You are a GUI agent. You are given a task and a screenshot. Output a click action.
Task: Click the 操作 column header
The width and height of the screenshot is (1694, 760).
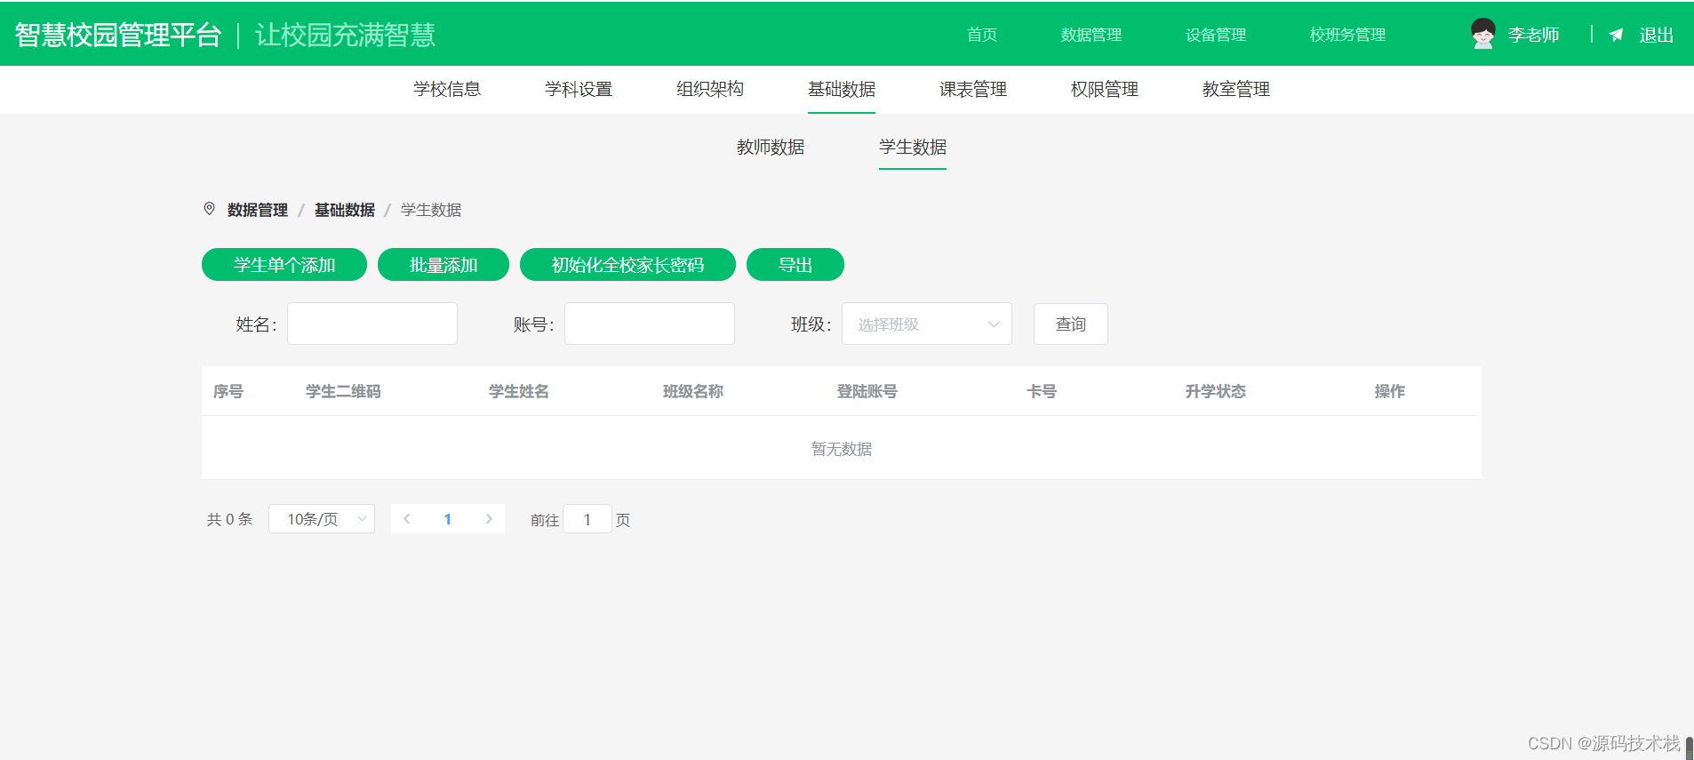[1390, 391]
